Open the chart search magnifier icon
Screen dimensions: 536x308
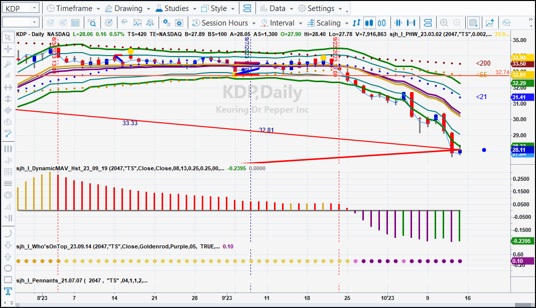[x=92, y=23]
